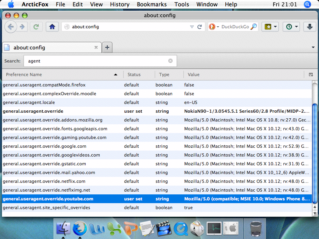The width and height of the screenshot is (319, 239).
Task: Click the vertical scrollbar thumb
Action: (315, 153)
